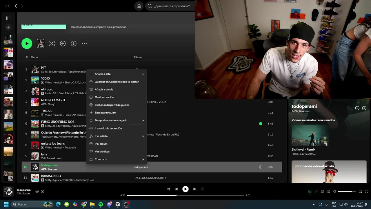Mute audio with the speaker icon

coord(335,191)
